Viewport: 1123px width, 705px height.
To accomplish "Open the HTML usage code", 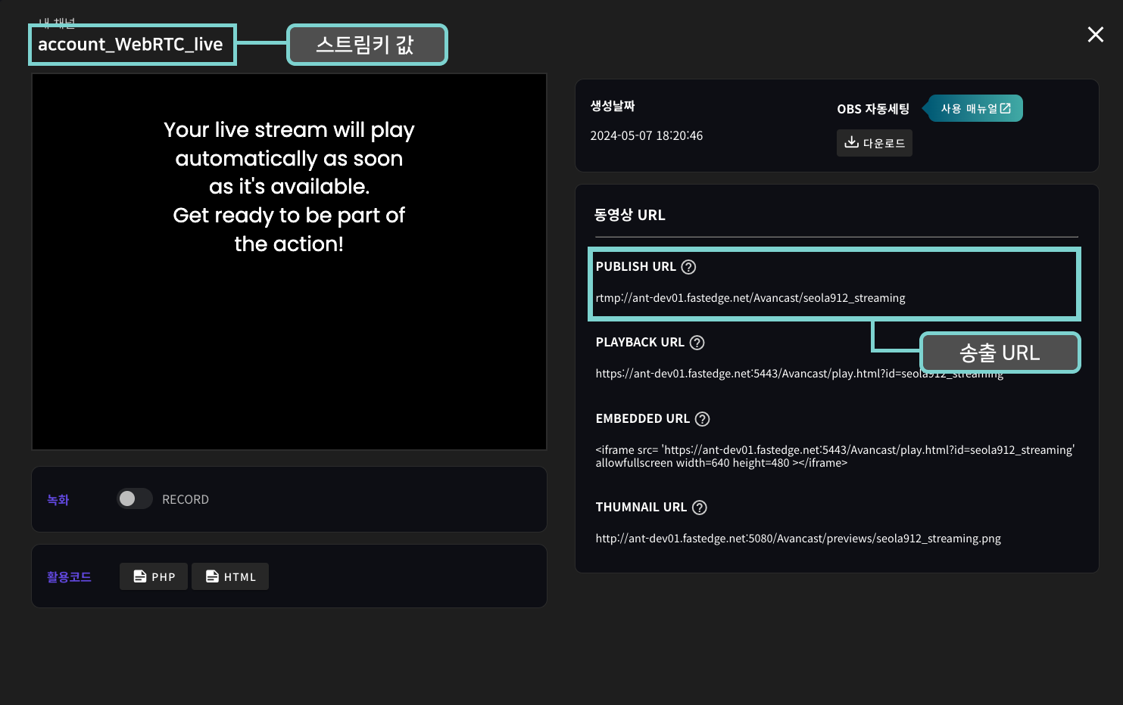I will pyautogui.click(x=230, y=576).
